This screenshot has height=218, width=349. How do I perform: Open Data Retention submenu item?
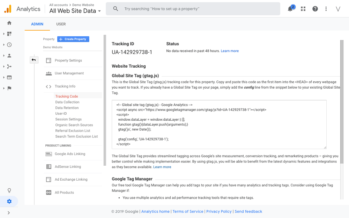pyautogui.click(x=67, y=108)
